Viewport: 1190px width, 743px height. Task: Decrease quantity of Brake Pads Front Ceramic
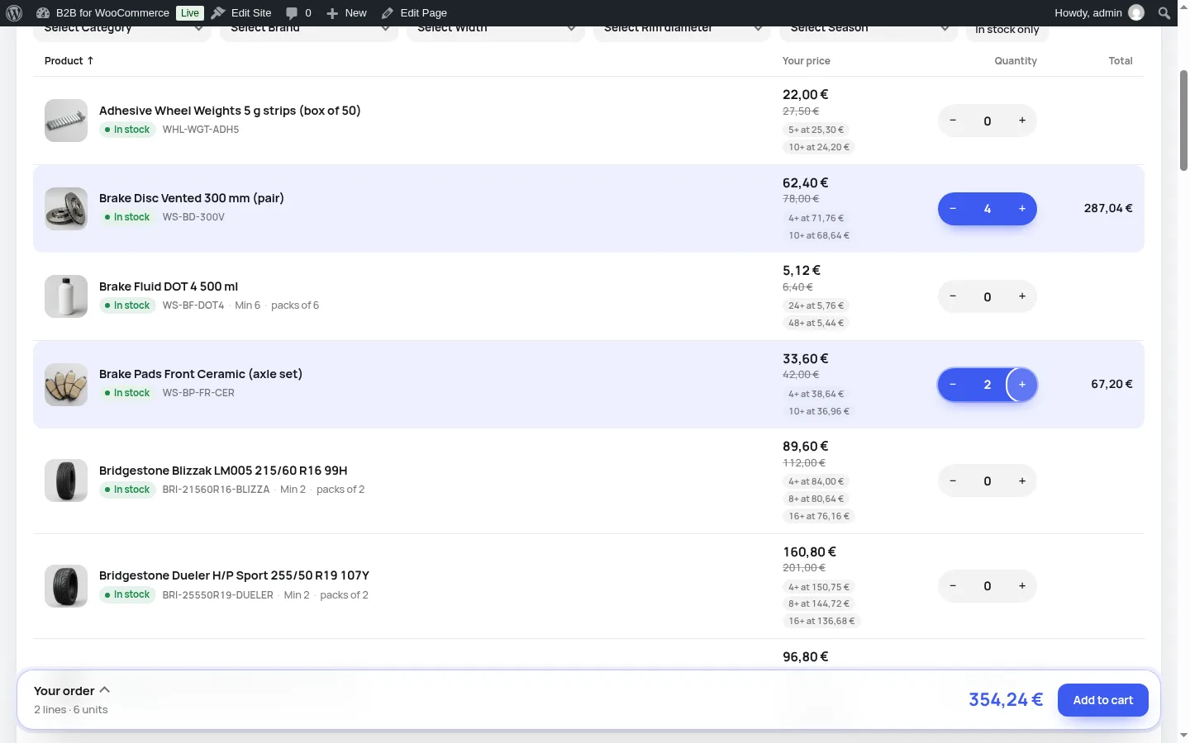(x=953, y=385)
